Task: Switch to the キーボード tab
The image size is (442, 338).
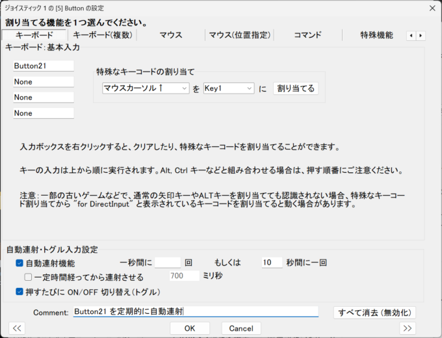Action: (x=34, y=35)
